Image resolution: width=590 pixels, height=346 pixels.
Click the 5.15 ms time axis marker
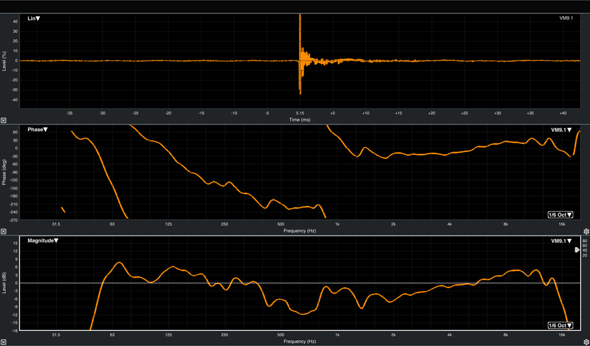tap(300, 113)
